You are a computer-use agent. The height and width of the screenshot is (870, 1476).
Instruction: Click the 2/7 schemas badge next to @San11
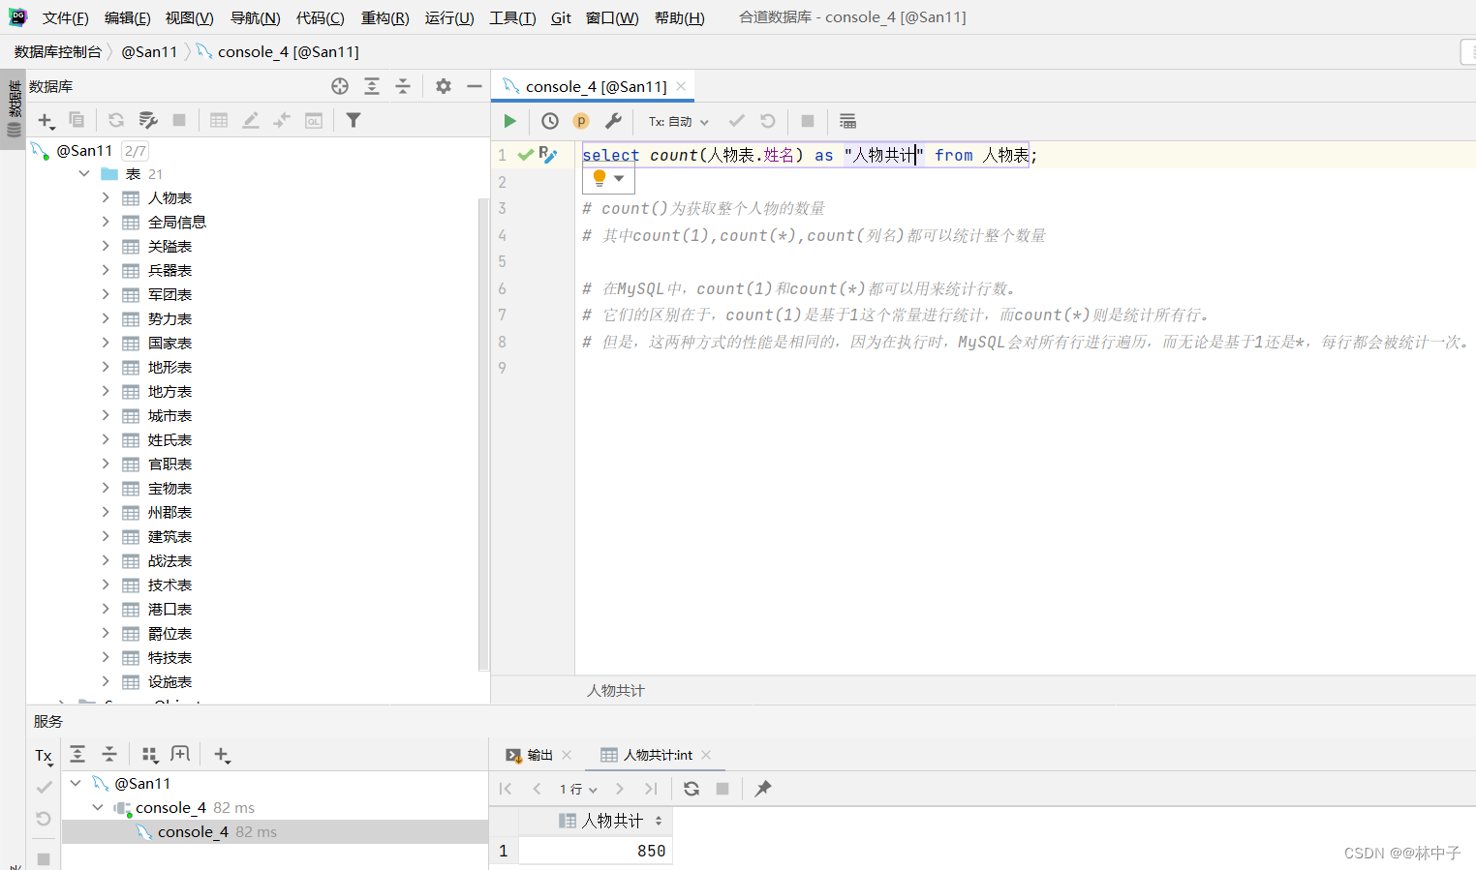click(136, 151)
